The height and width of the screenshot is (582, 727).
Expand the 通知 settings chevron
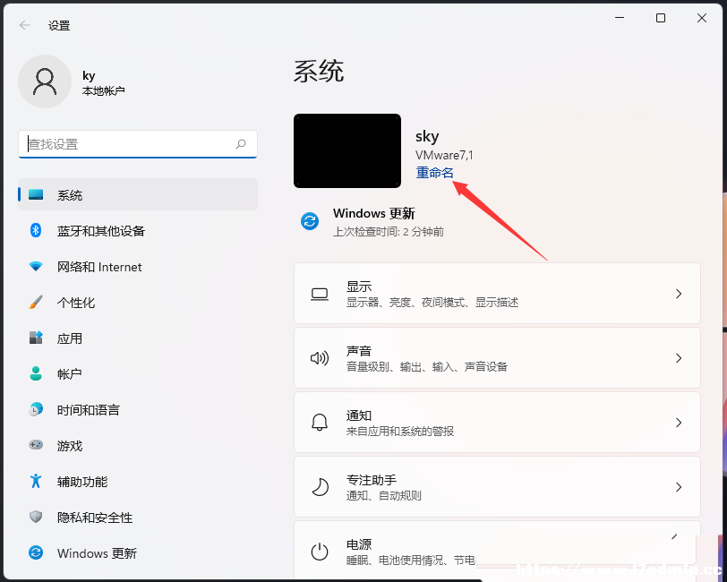[679, 423]
